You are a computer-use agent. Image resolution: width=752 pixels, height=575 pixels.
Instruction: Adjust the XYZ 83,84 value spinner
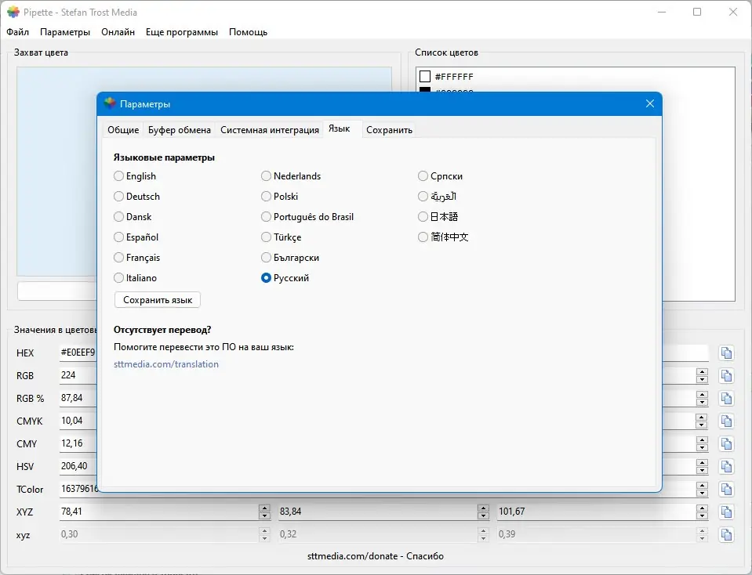pos(483,512)
